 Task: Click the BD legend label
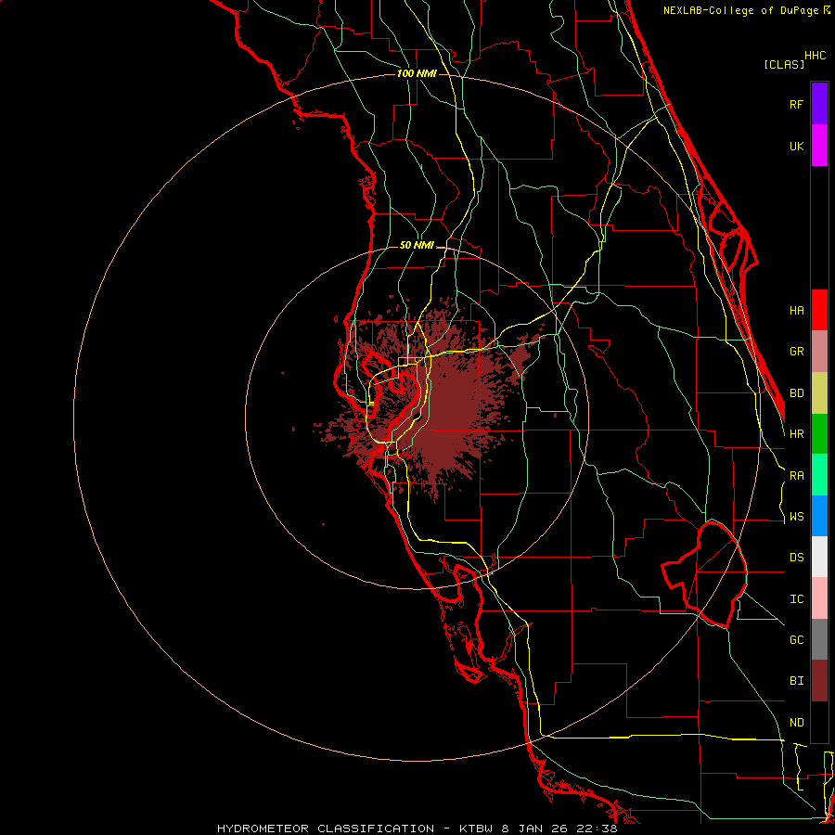click(x=796, y=393)
